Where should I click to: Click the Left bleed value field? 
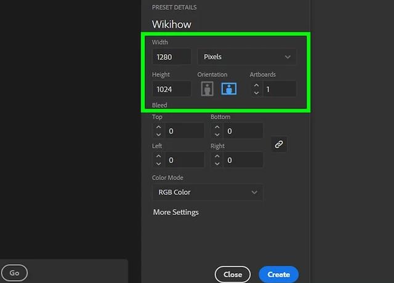click(185, 160)
